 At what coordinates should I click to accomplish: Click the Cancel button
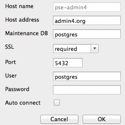tap(59, 119)
